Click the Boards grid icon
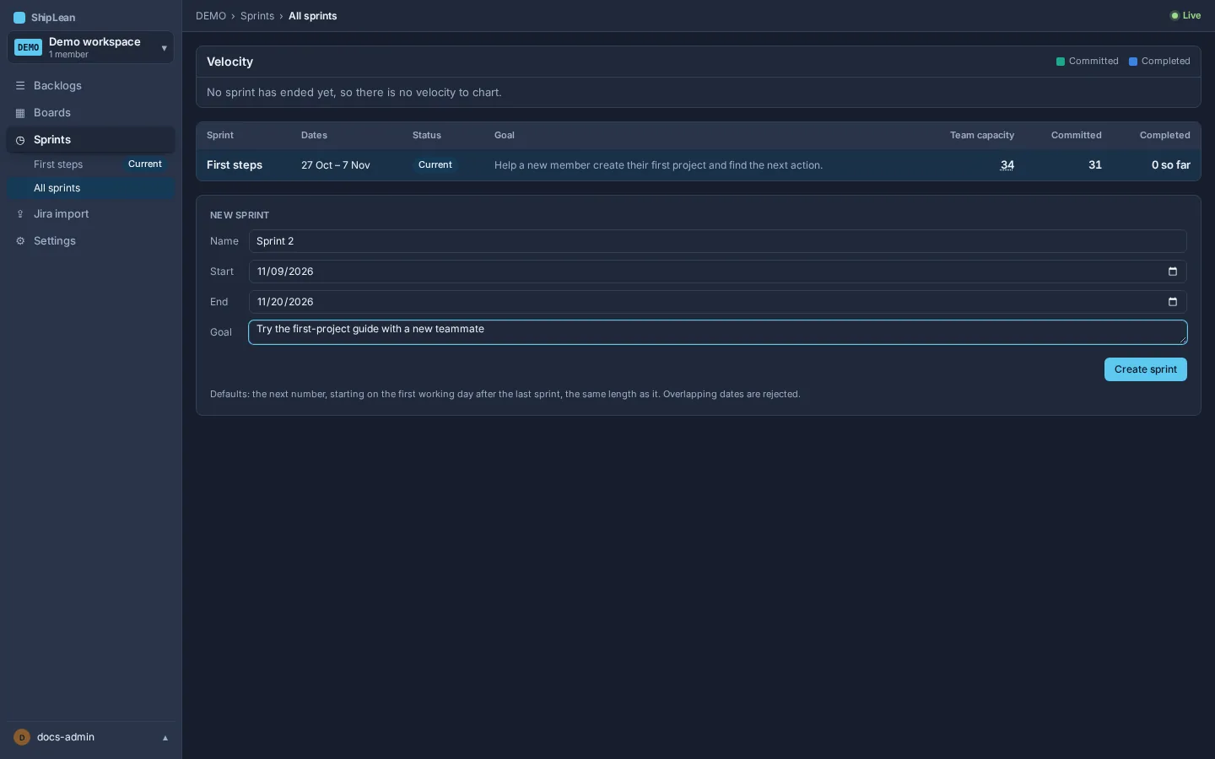This screenshot has height=759, width=1215. (x=20, y=113)
